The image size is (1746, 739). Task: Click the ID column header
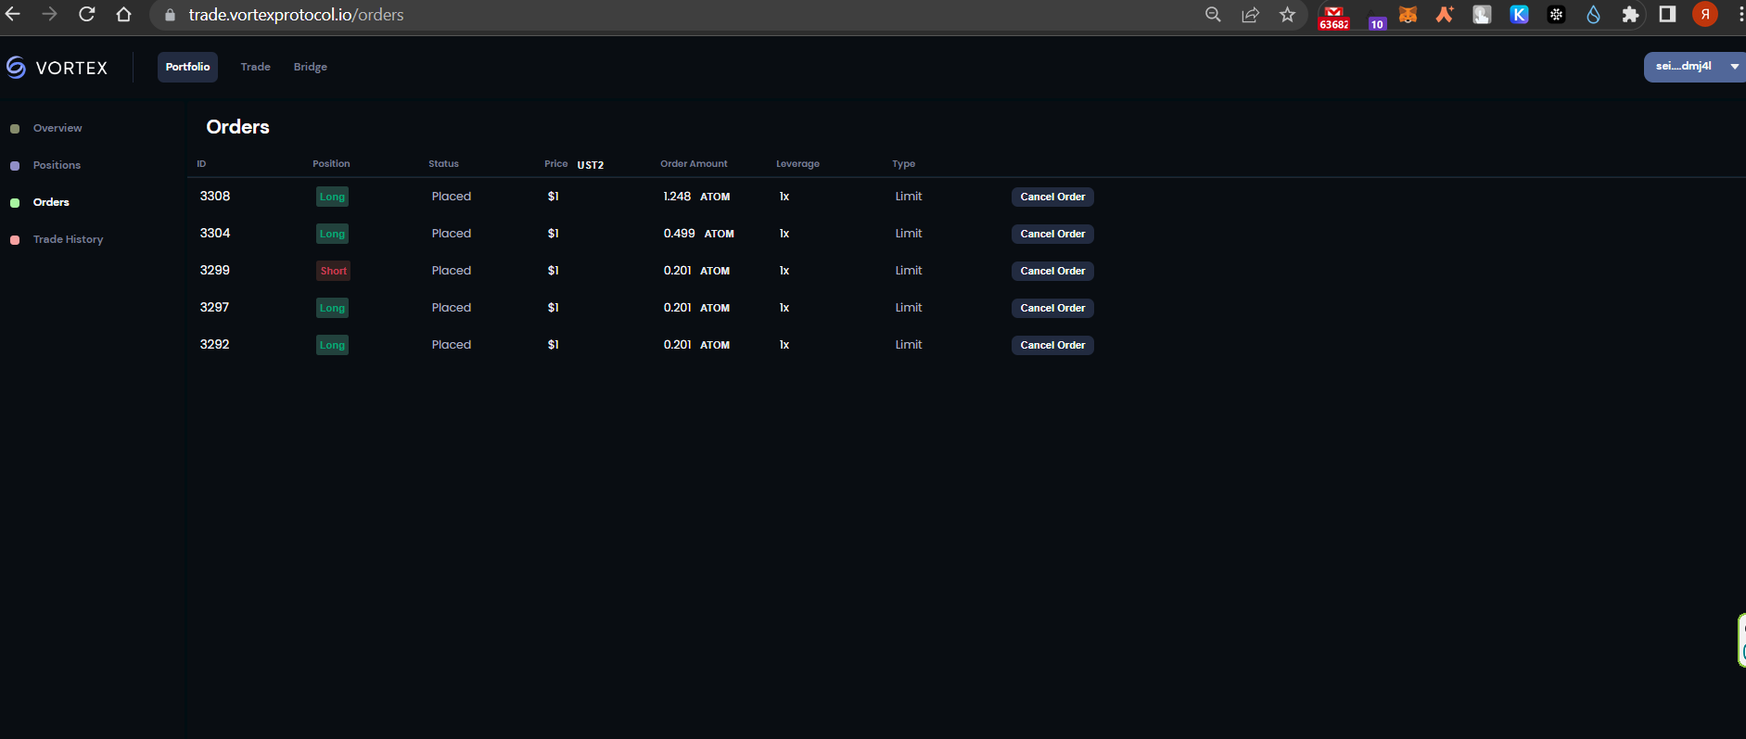click(x=201, y=164)
